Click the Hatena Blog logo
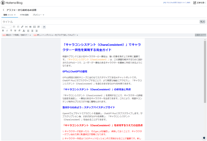This screenshot has height=141, width=207. [x=12, y=3]
